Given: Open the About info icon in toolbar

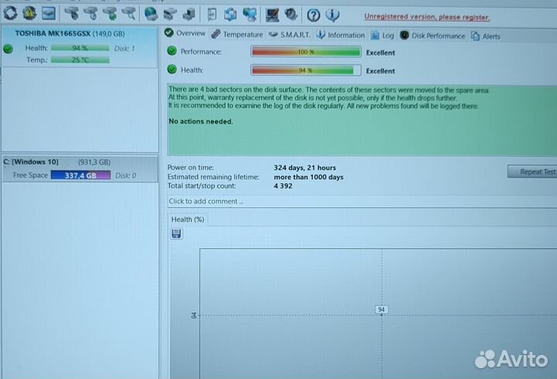Looking at the screenshot, I should (333, 14).
